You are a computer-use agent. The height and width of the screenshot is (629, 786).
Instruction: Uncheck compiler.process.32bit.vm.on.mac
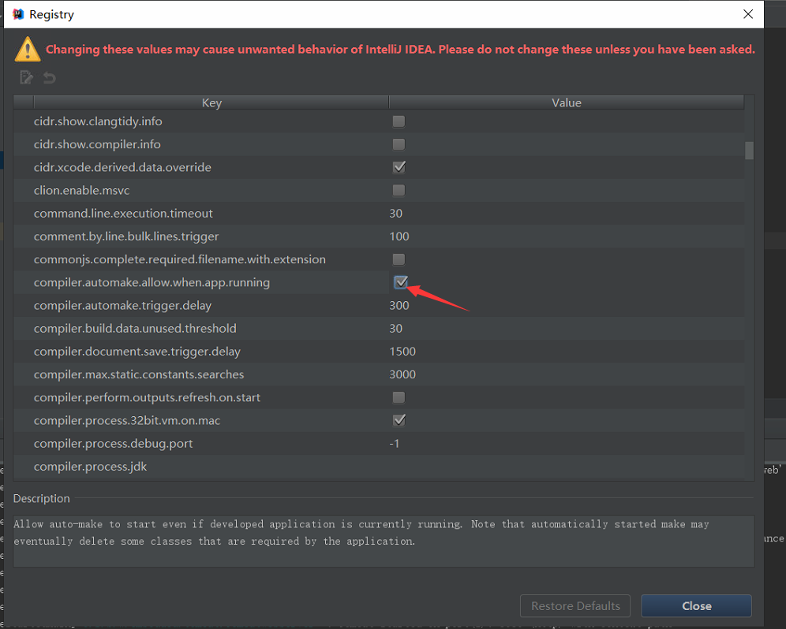tap(399, 420)
